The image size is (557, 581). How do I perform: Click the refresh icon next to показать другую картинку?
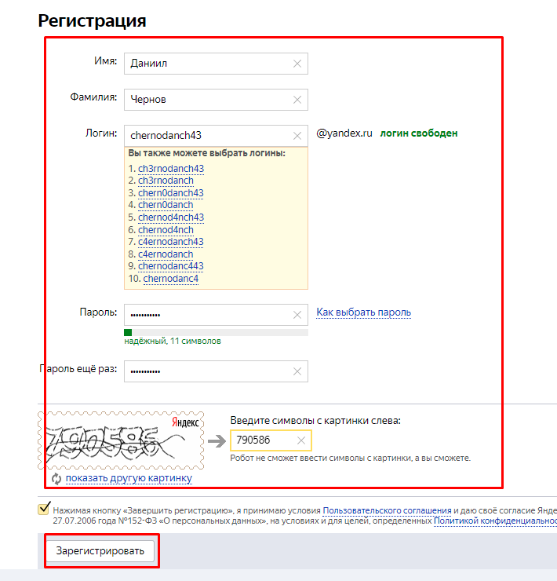point(56,479)
